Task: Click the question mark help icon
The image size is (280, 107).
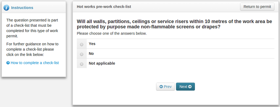Action: click(x=8, y=63)
